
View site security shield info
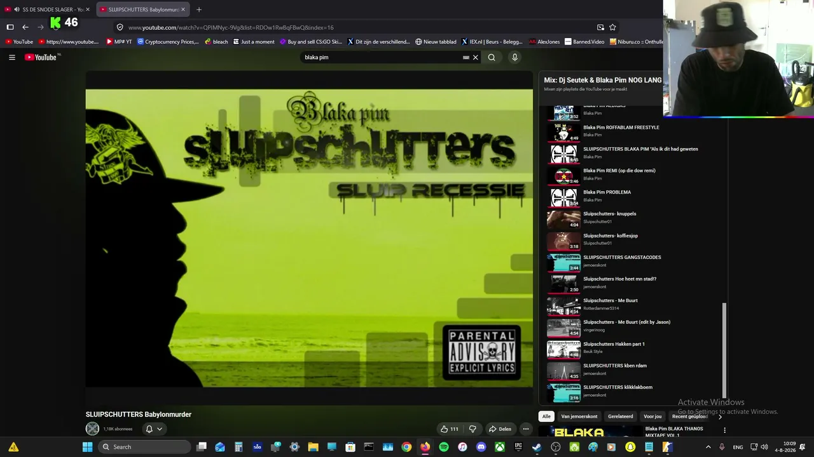click(x=120, y=27)
